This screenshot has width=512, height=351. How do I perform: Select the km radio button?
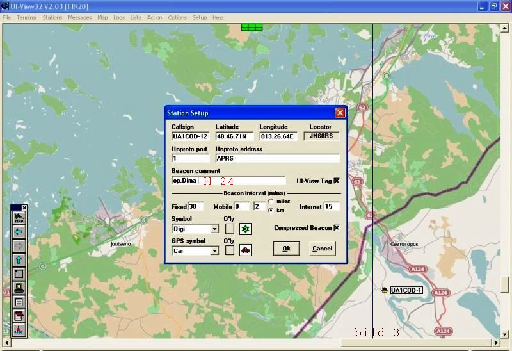271,210
